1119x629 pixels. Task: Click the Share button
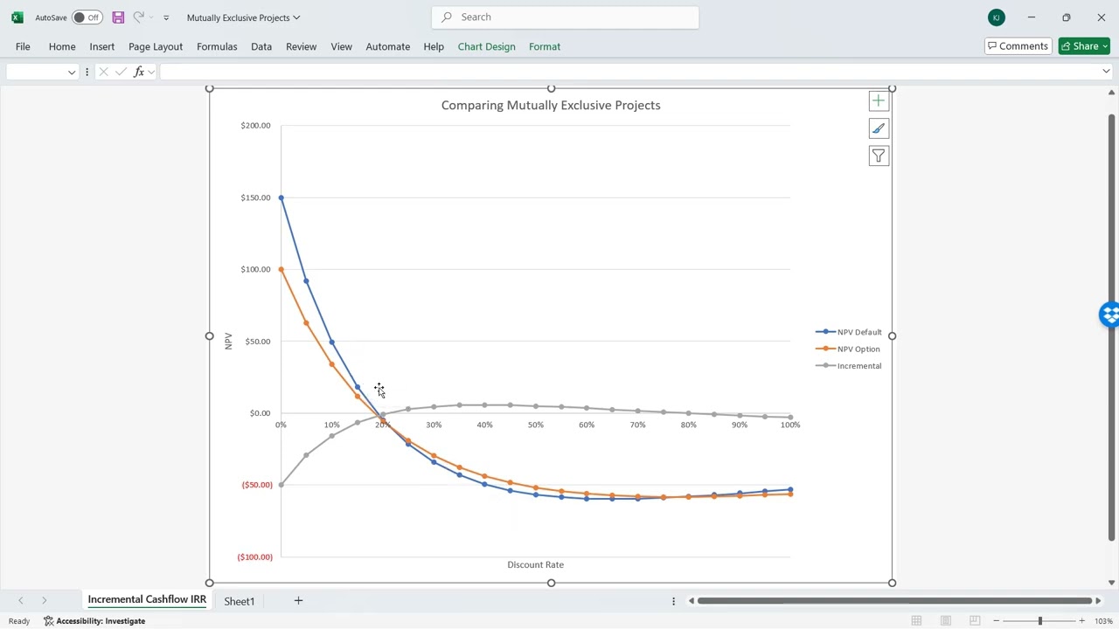click(x=1084, y=46)
